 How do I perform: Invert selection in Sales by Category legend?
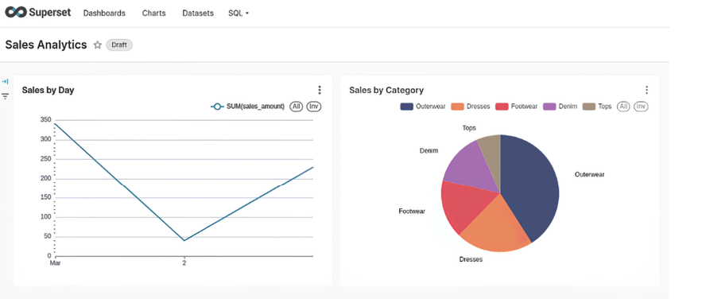coord(641,107)
